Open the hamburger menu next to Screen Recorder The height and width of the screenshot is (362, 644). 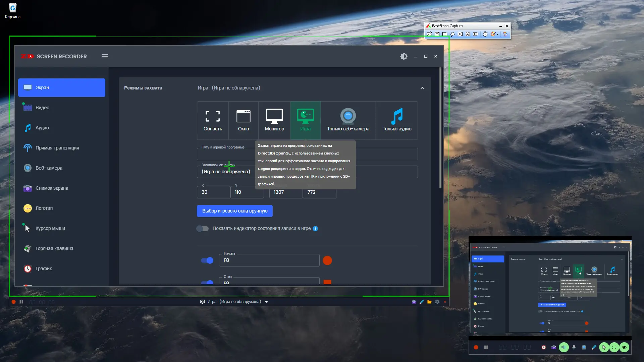pos(105,56)
